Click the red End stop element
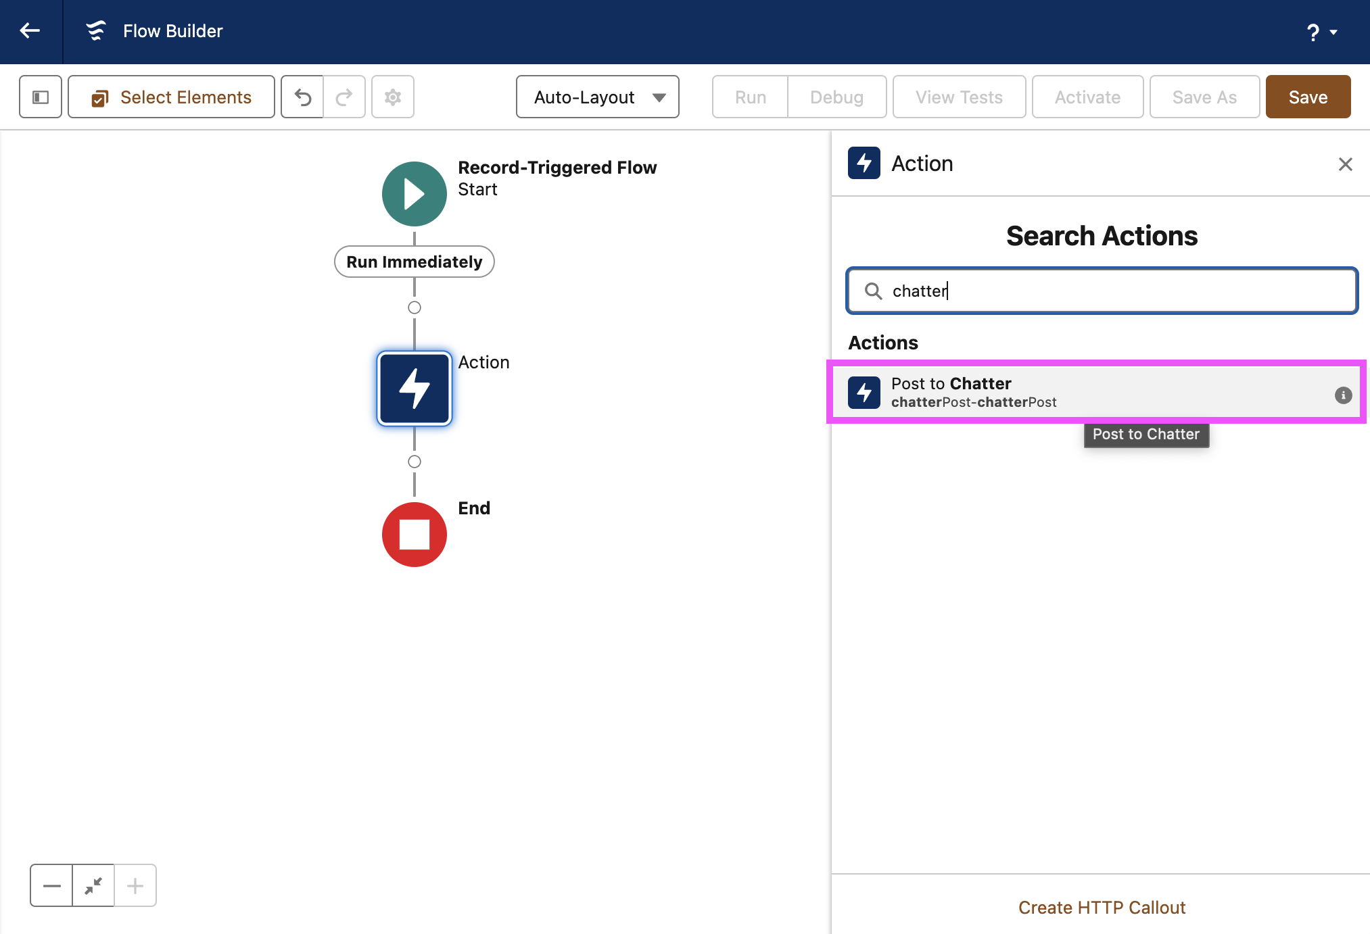The image size is (1370, 934). tap(415, 535)
